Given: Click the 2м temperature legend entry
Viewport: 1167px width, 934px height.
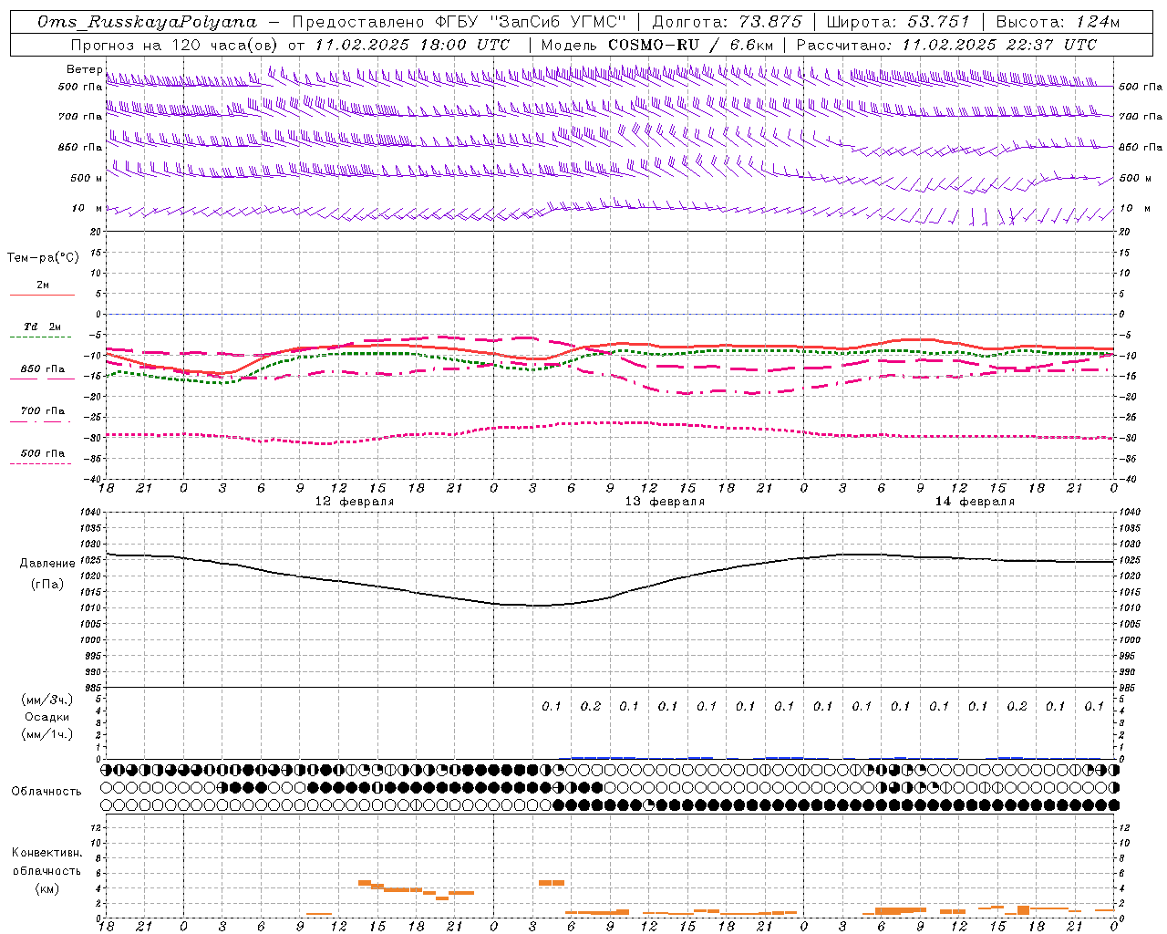Looking at the screenshot, I should (43, 285).
